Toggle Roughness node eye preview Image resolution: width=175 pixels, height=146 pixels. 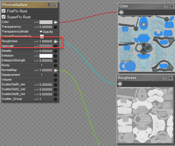click(x=171, y=78)
